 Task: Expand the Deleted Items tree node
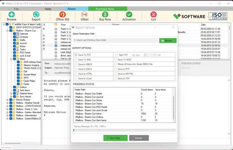tap(11, 94)
